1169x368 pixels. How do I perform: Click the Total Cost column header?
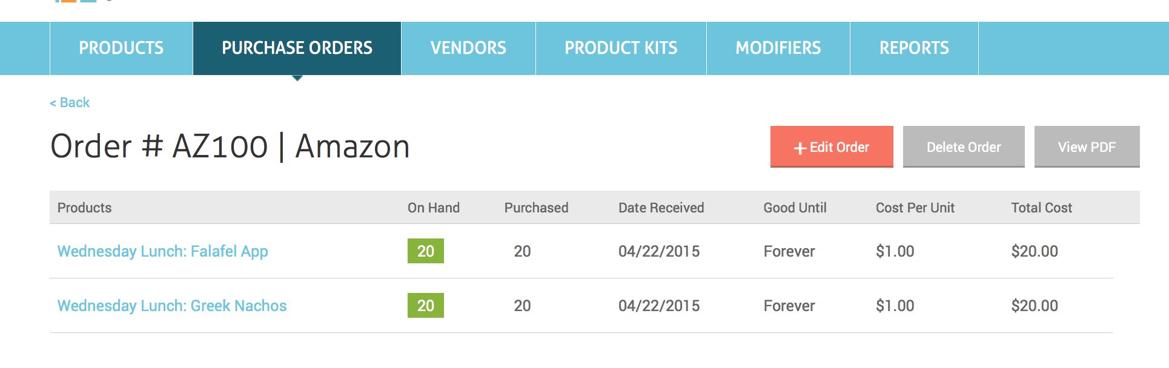(x=1041, y=208)
